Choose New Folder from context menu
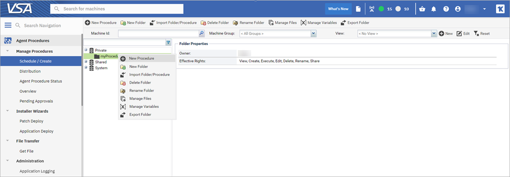The width and height of the screenshot is (510, 177). (x=147, y=67)
